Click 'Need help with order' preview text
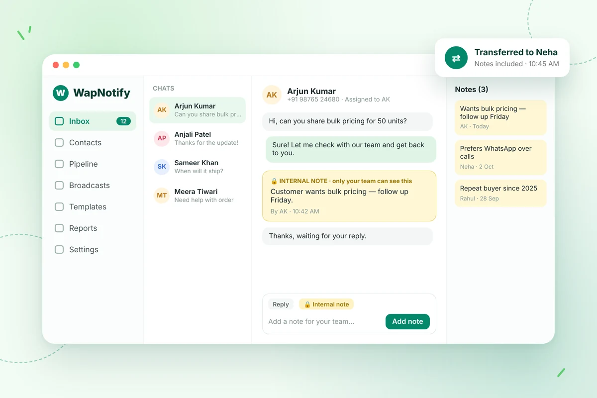Image resolution: width=597 pixels, height=398 pixels. (204, 200)
